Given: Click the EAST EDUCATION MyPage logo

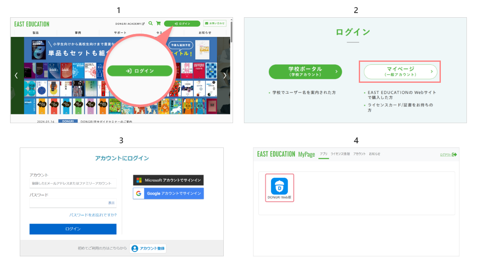Looking at the screenshot, I should 286,154.
